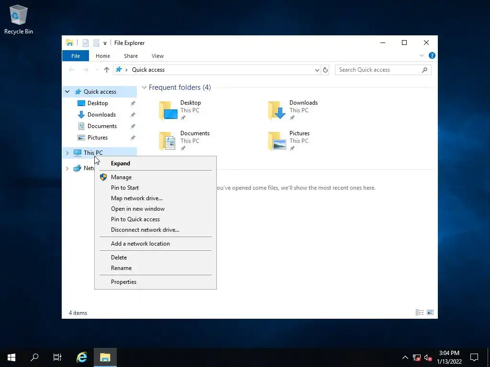This screenshot has height=367, width=490.
Task: Choose Manage from the context menu
Action: tap(156, 177)
